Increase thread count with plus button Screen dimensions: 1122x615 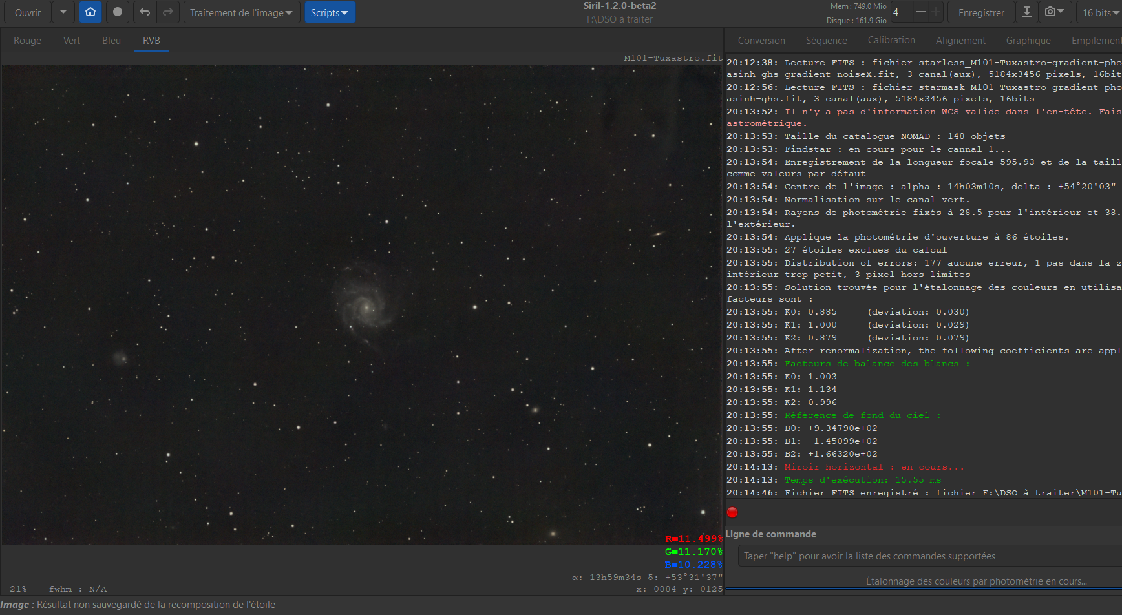(x=935, y=12)
